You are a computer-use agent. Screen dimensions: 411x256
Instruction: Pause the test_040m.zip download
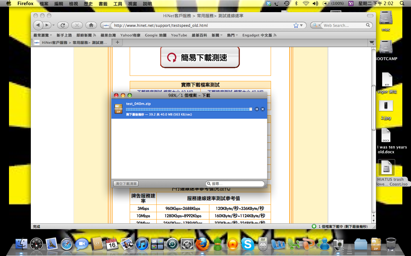[x=257, y=109]
